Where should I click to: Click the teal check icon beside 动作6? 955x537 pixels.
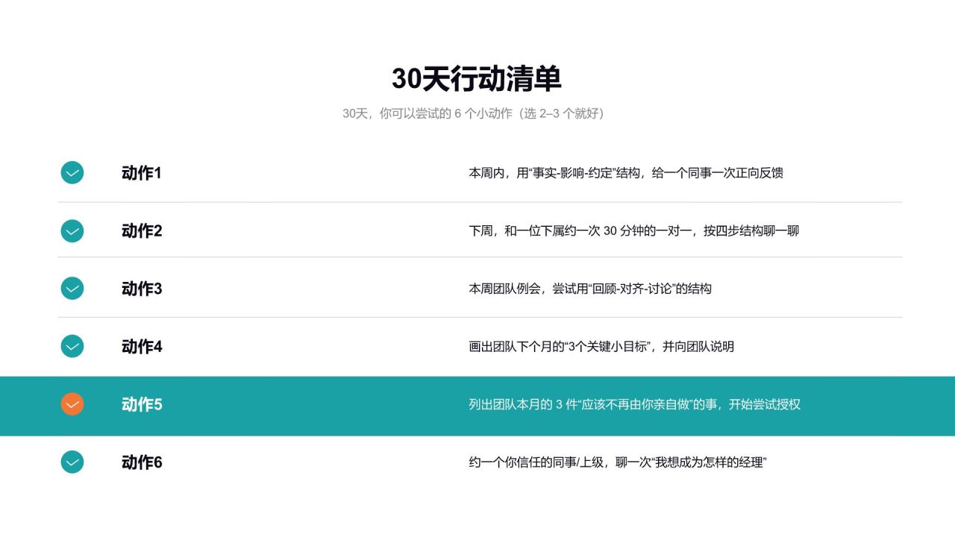pyautogui.click(x=72, y=462)
